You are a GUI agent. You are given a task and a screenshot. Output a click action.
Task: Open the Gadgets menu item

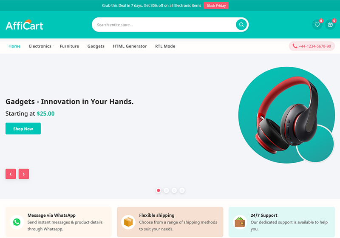click(x=96, y=46)
